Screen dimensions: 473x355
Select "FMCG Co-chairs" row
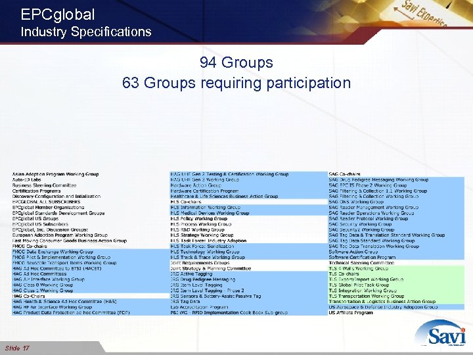[30, 247]
